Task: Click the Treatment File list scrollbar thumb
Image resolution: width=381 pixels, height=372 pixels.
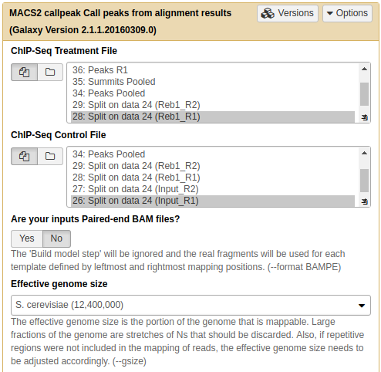Action: (x=364, y=94)
